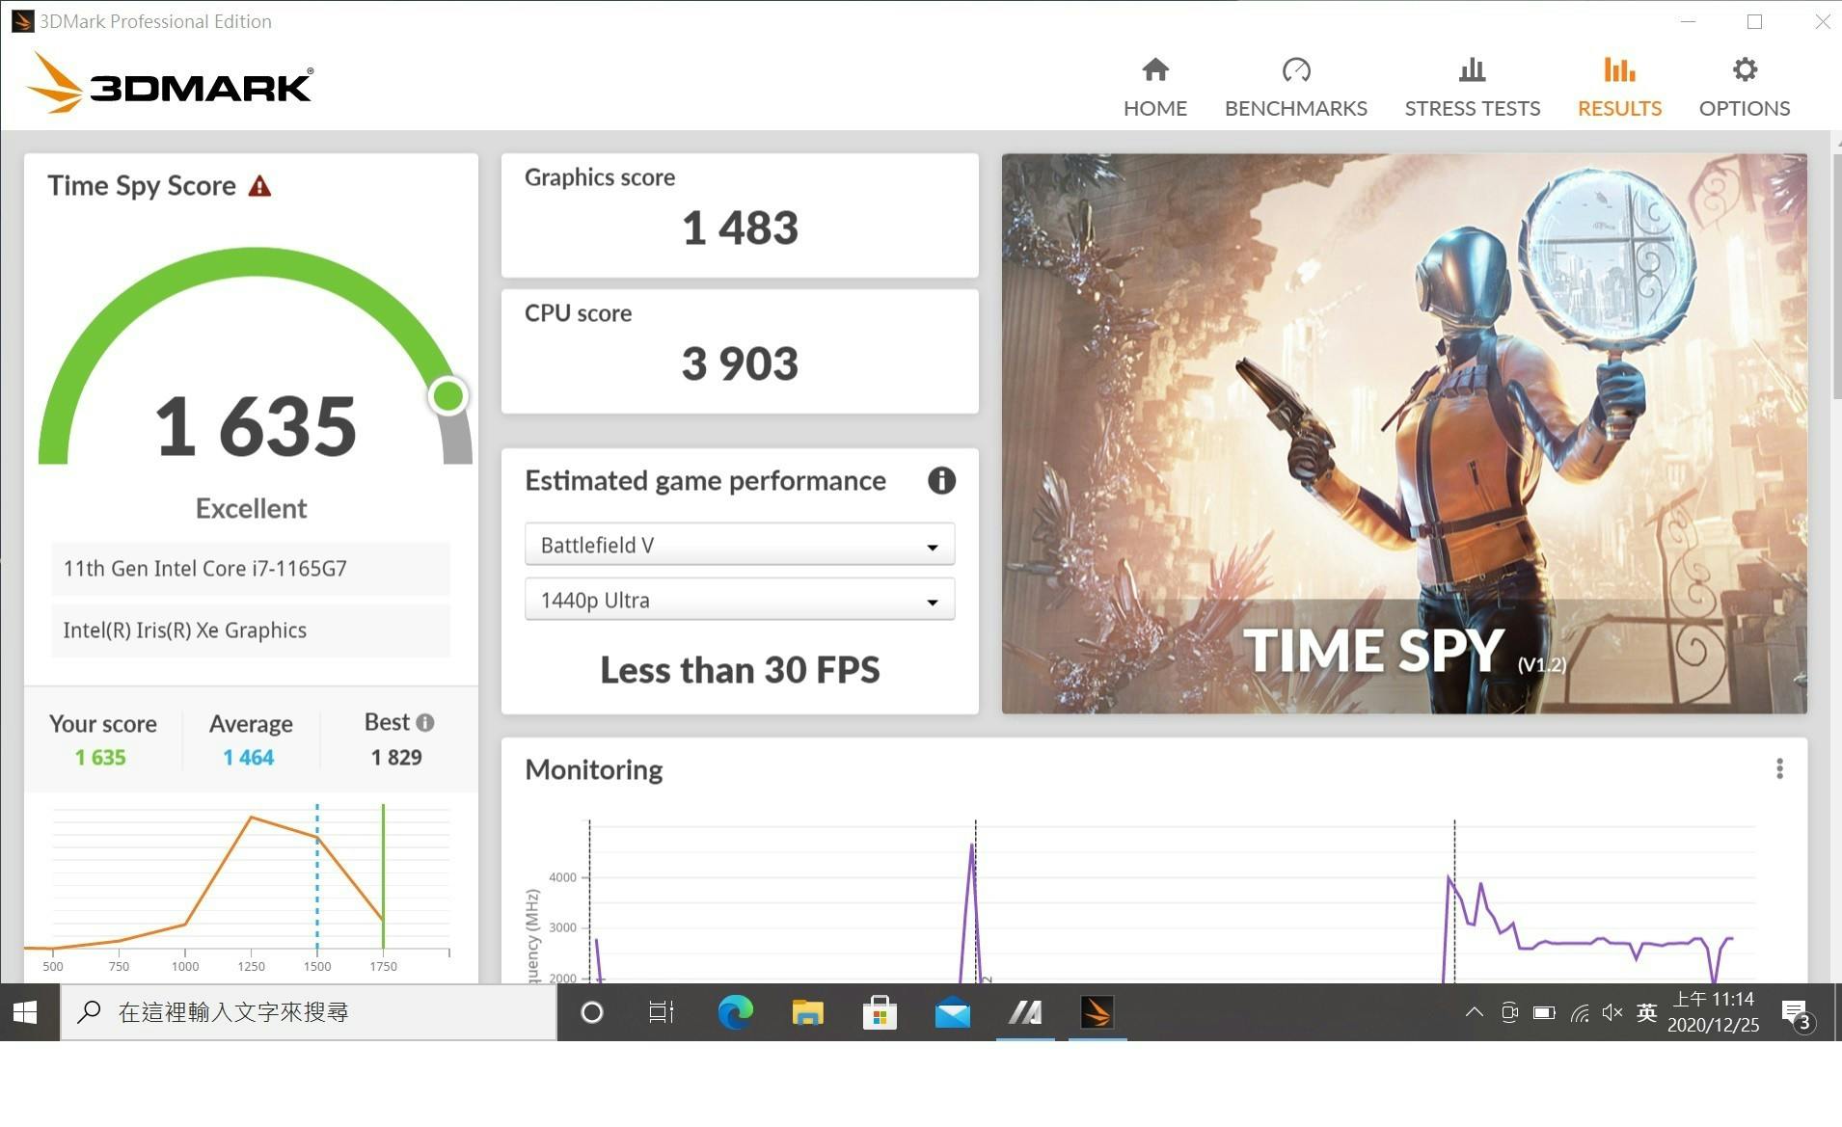Viewport: 1842px width, 1127px height.
Task: Click the Time Spy artwork thumbnail
Action: click(x=1404, y=433)
